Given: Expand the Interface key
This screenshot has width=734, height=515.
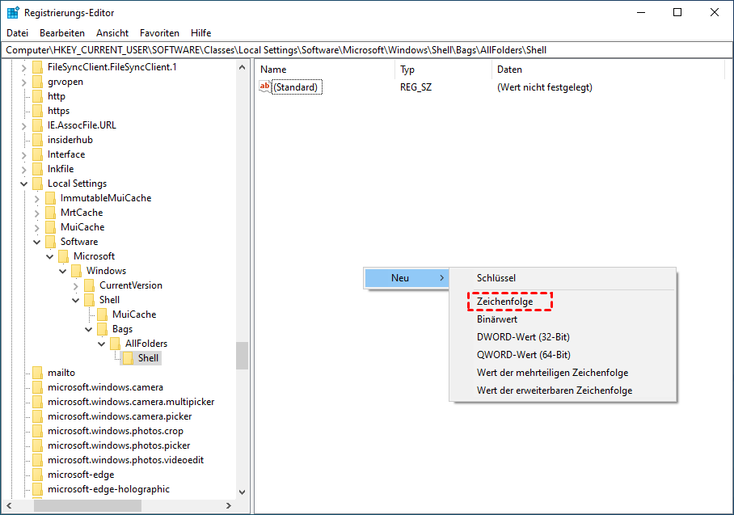Looking at the screenshot, I should pos(24,155).
